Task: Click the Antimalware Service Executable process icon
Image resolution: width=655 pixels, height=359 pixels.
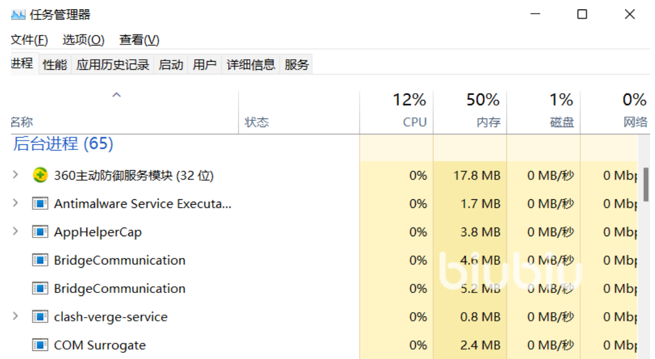Action: 40,204
